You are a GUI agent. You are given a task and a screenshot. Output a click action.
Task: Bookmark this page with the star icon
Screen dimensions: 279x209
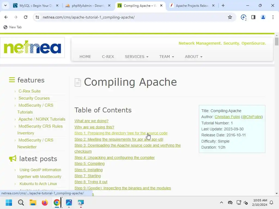pyautogui.click(x=230, y=17)
